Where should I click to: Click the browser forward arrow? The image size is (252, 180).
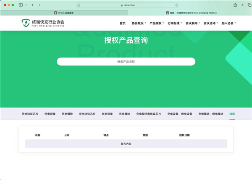(x=39, y=5)
